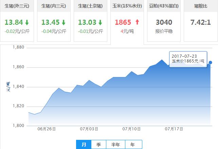Image resolution: width=218 pixels, height=149 pixels.
Task: Click the 13.84 price value
Action: click(x=14, y=22)
